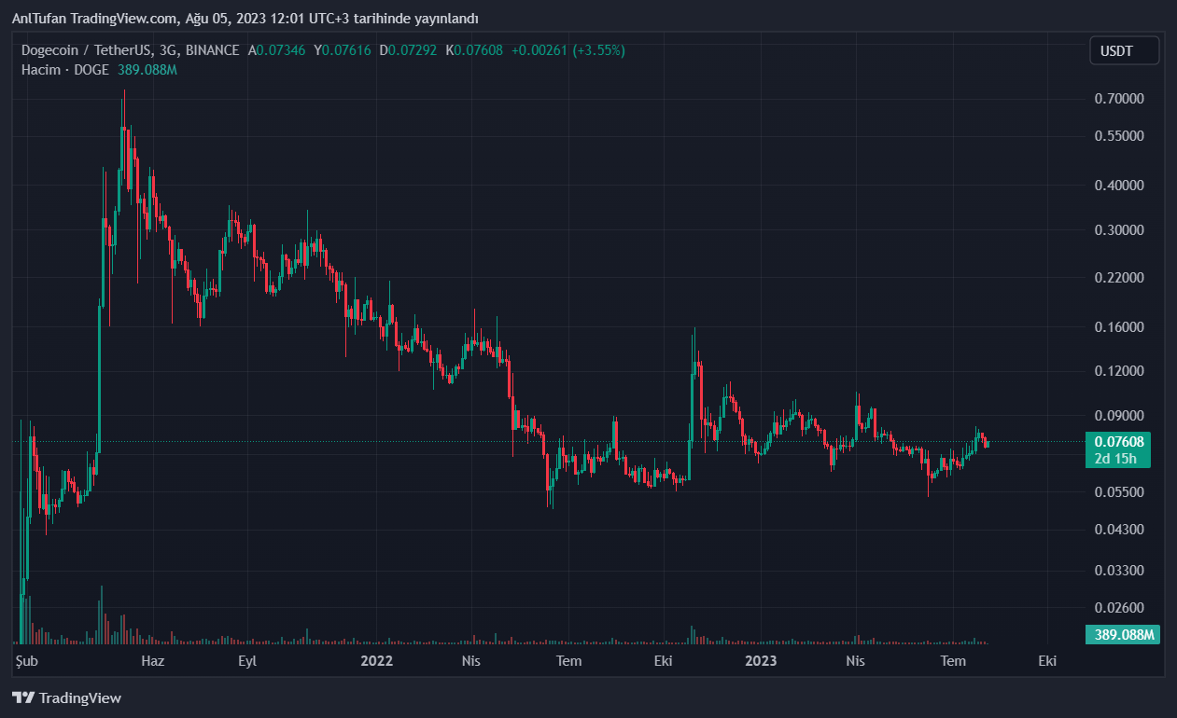Viewport: 1177px width, 718px height.
Task: Select the 0.16000 level on price scale
Action: [x=1118, y=327]
